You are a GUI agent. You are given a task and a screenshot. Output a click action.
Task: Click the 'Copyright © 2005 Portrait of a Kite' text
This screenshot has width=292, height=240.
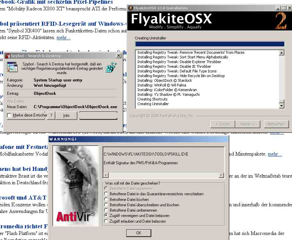click(162, 116)
